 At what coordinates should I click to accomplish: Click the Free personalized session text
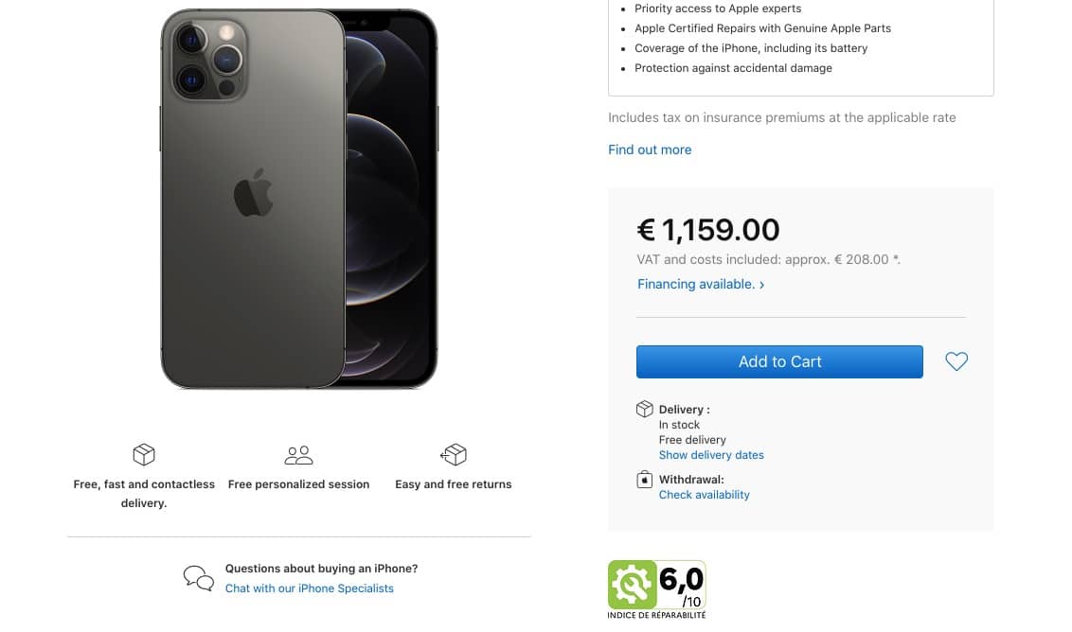coord(298,484)
